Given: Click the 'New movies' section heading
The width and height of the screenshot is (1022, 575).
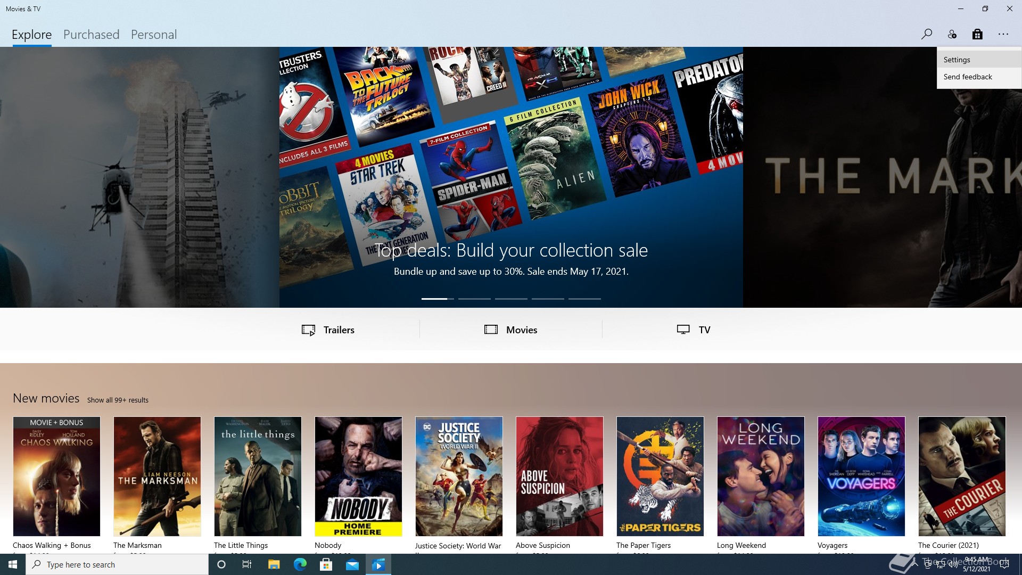Looking at the screenshot, I should point(46,398).
